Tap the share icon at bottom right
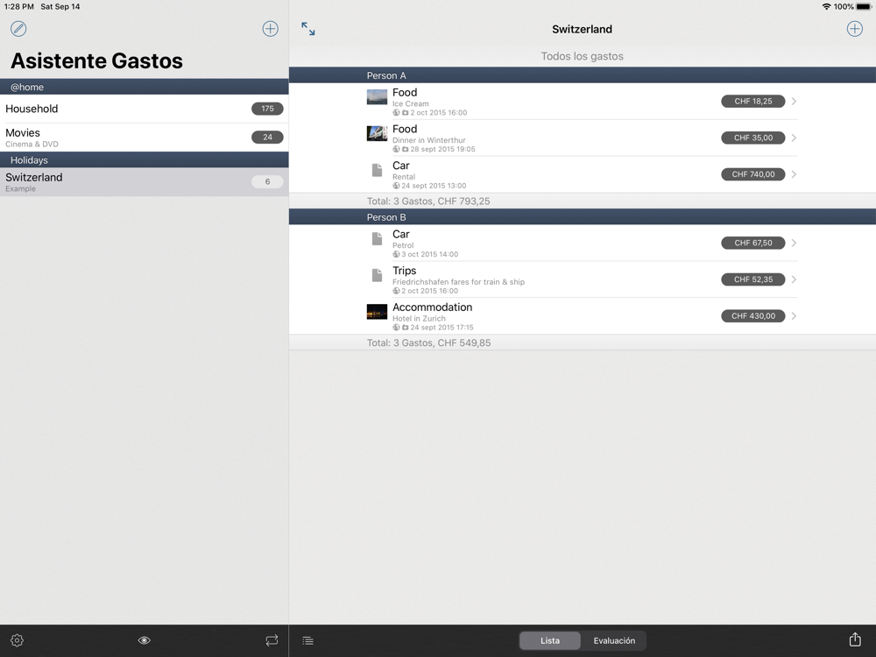The height and width of the screenshot is (657, 876). [x=855, y=639]
